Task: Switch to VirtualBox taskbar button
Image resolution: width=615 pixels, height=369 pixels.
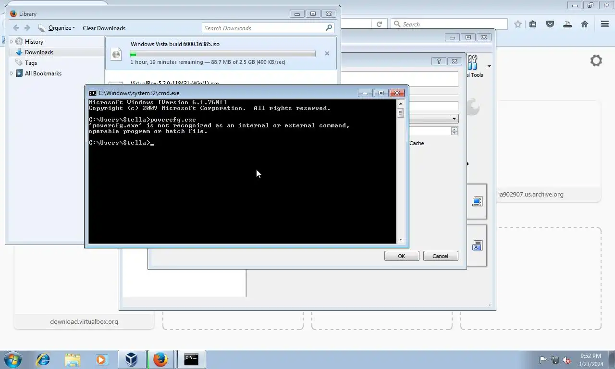Action: pos(132,359)
